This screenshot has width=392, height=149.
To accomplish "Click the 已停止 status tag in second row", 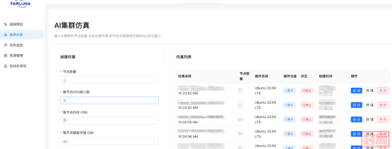I will tap(307, 105).
